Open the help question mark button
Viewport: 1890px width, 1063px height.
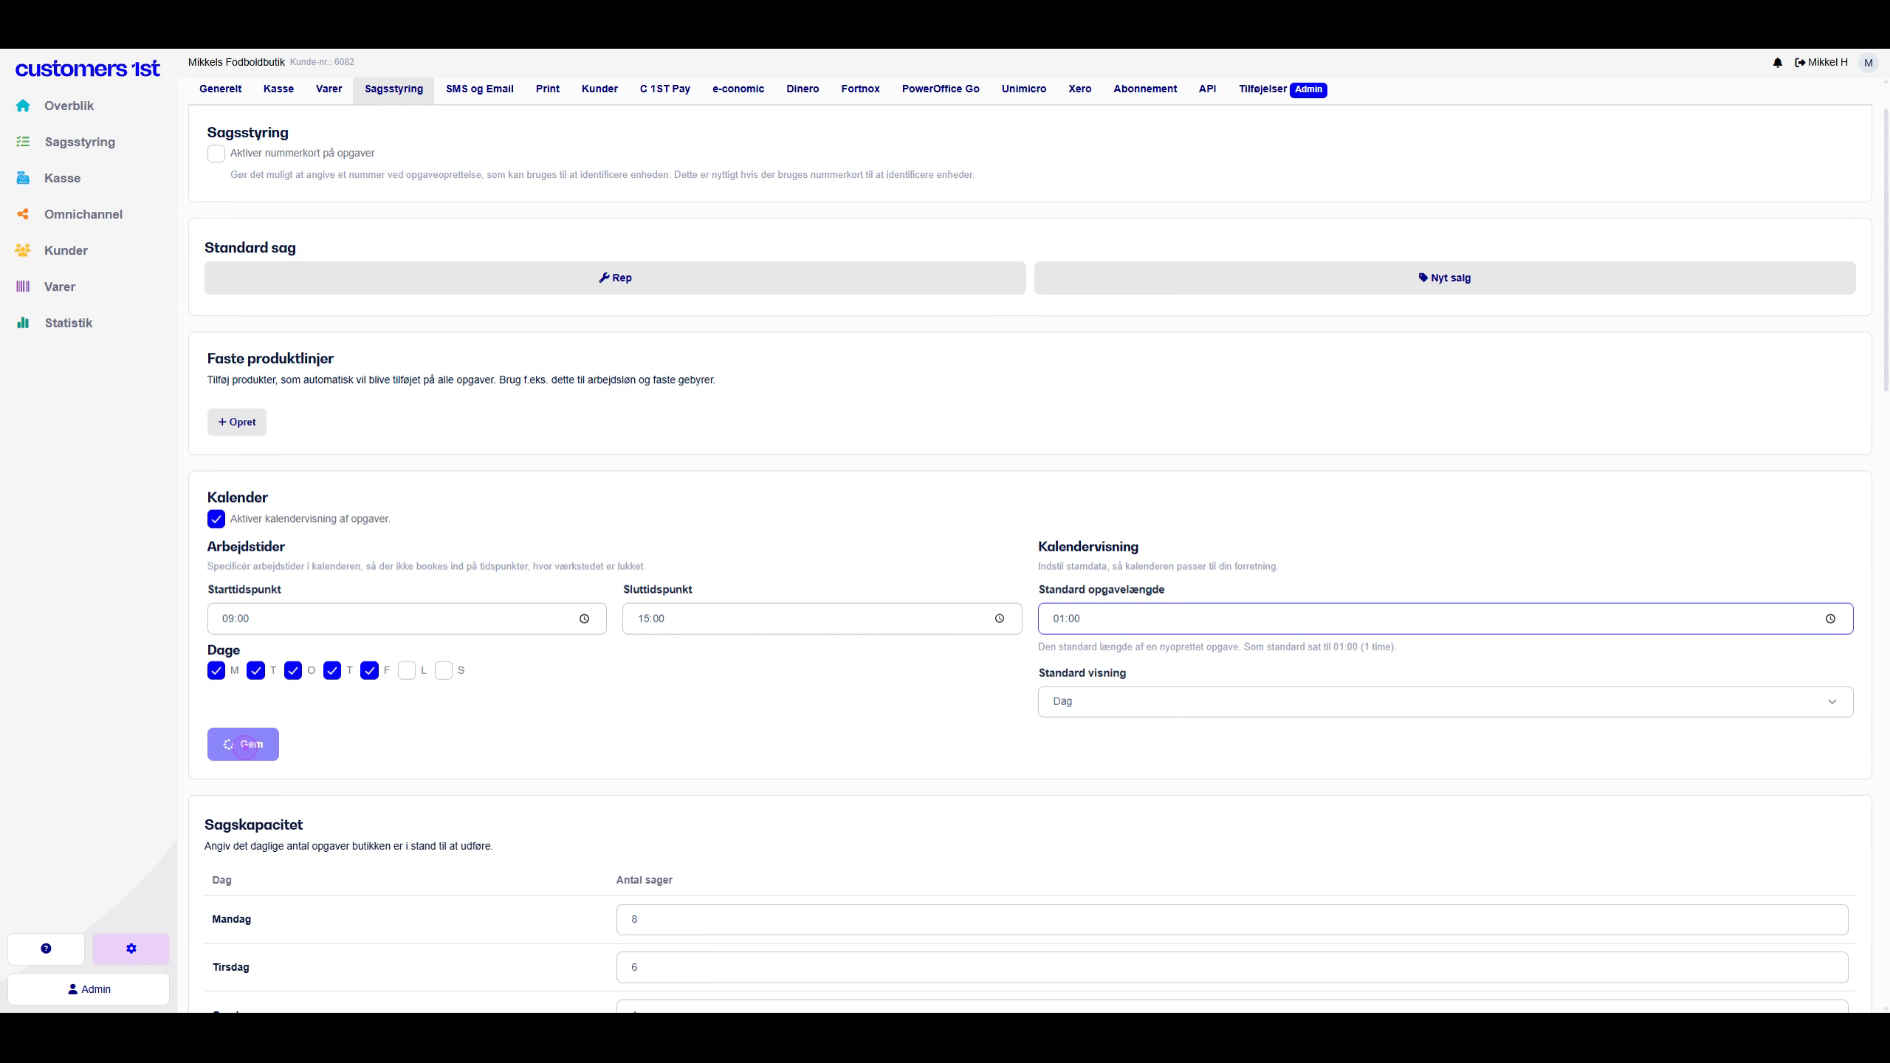click(46, 949)
